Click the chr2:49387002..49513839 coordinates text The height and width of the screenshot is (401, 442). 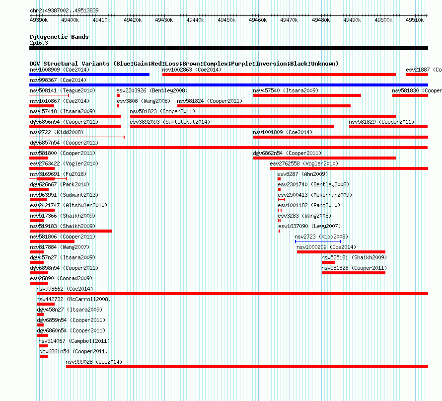tap(64, 10)
